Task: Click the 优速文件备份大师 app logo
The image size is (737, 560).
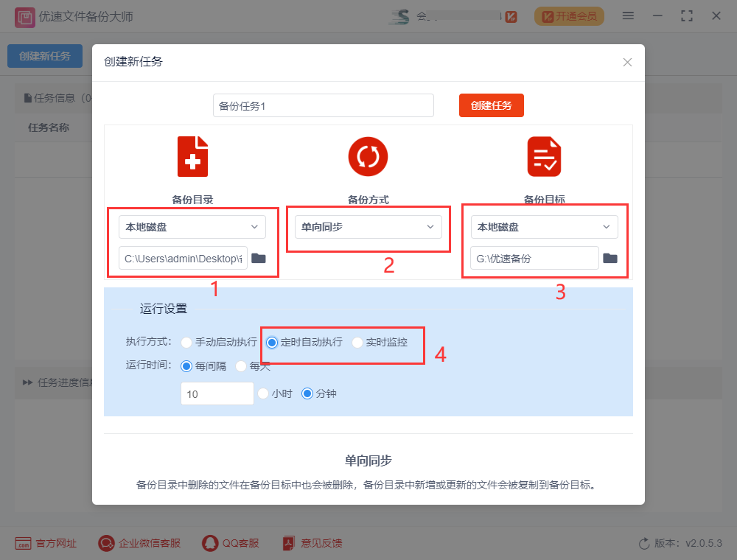Action: (x=24, y=15)
